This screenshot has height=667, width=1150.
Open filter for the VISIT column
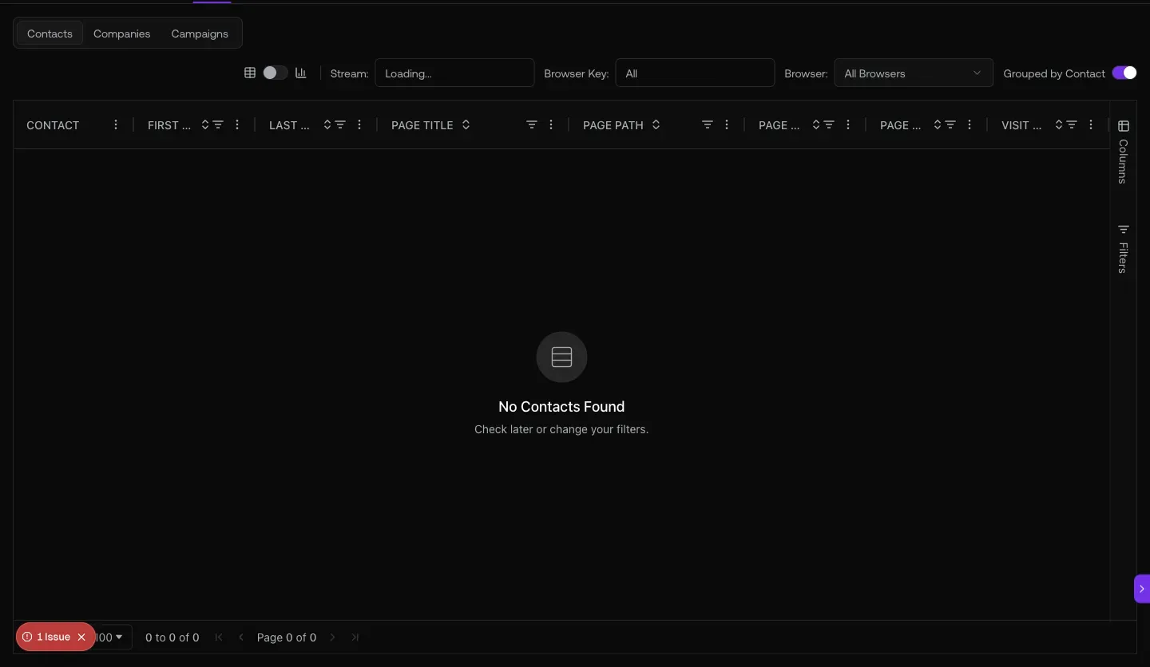(1072, 124)
